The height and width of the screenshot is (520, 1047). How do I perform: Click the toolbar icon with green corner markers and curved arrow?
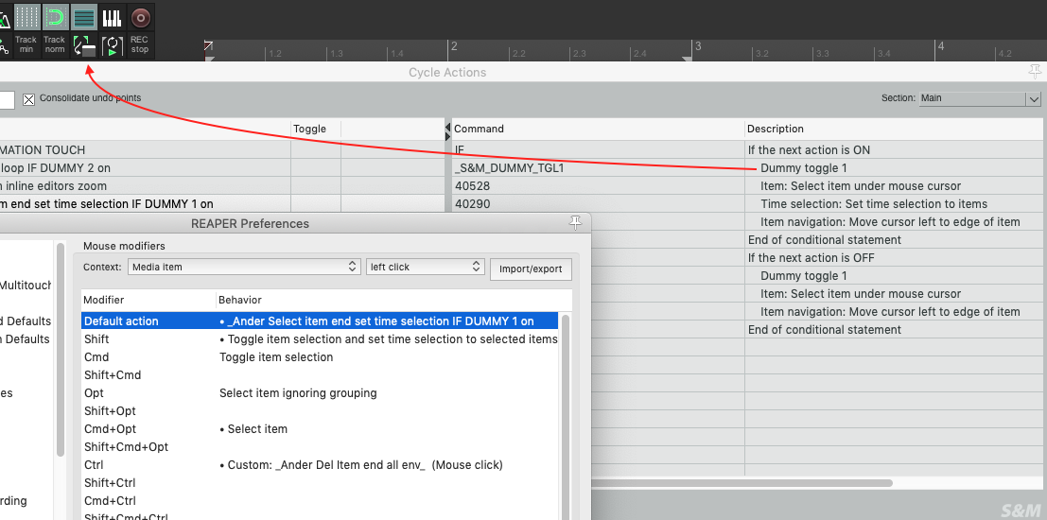(x=83, y=44)
